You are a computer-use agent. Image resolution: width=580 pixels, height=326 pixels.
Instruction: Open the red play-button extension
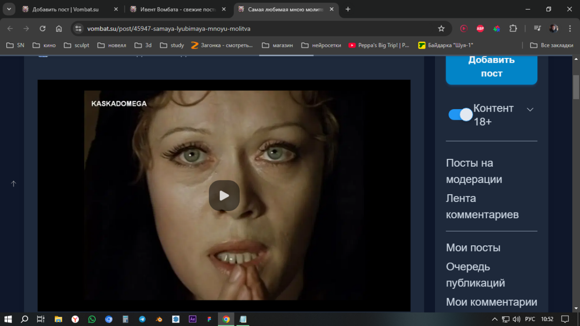click(464, 28)
